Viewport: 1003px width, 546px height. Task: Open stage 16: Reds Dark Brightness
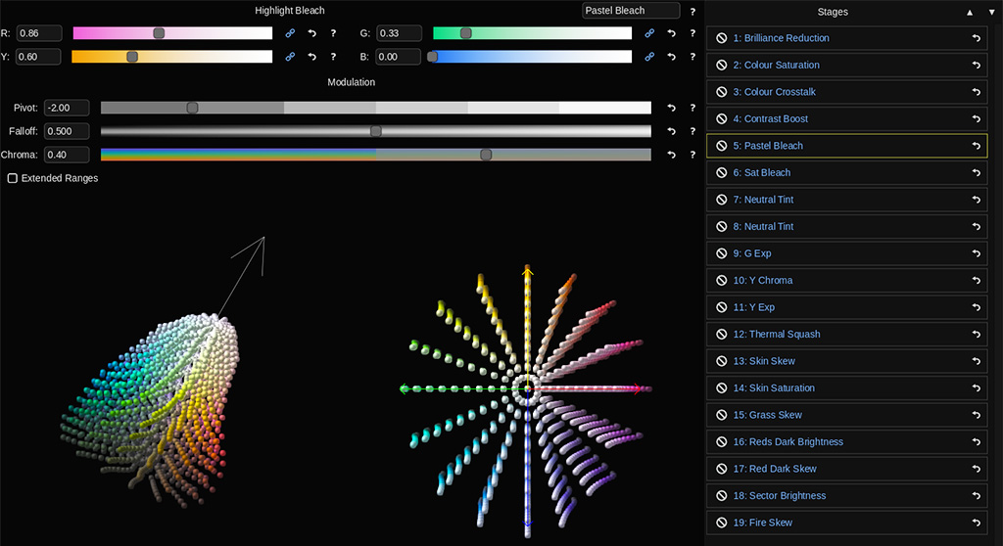[x=847, y=441]
